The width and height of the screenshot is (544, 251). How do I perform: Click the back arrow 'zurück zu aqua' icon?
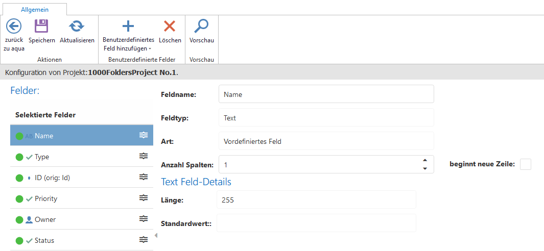(x=14, y=26)
